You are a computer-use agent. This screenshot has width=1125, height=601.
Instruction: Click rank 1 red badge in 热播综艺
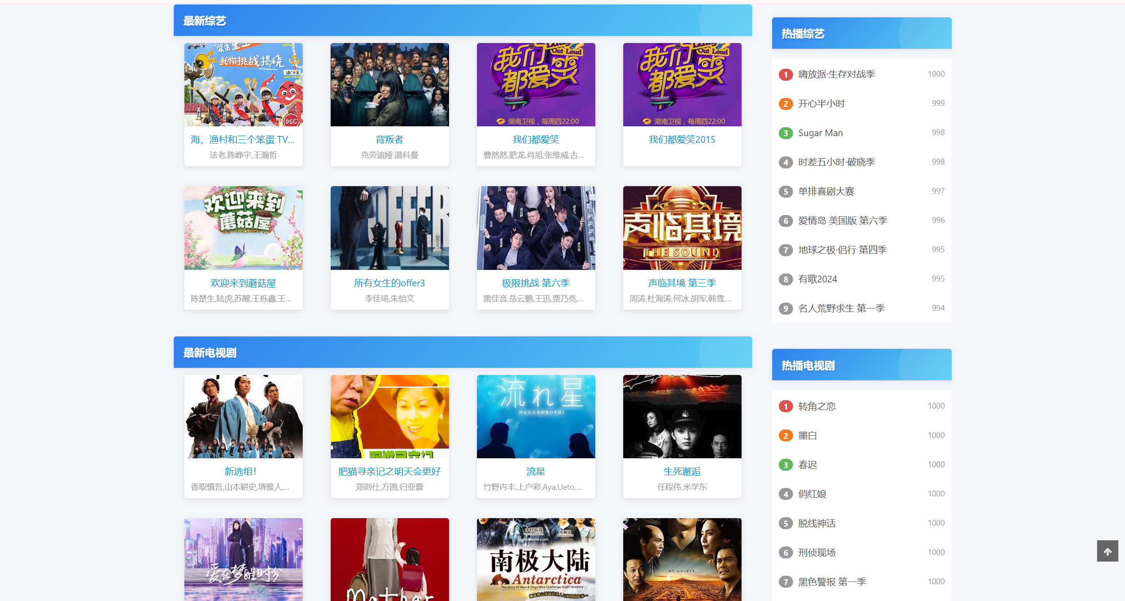[785, 74]
